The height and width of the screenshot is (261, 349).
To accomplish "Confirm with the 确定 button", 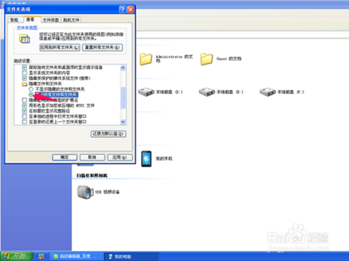I will coord(65,157).
